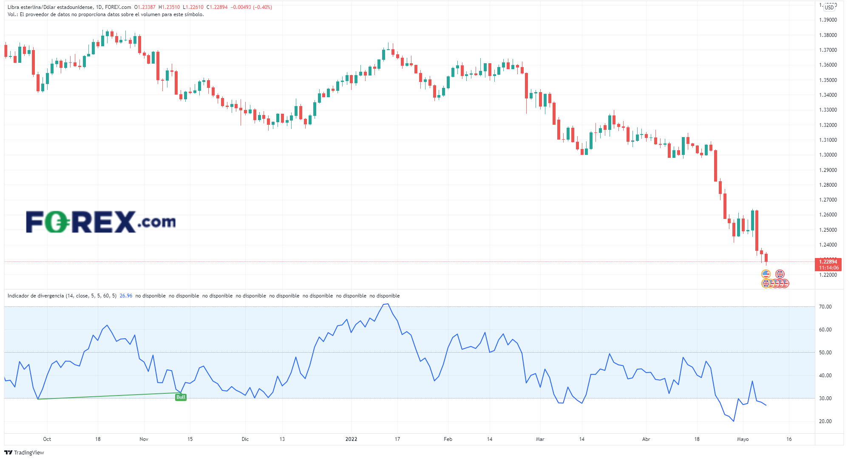
Task: Click the 50.00 RSI scale label
Action: coord(825,353)
